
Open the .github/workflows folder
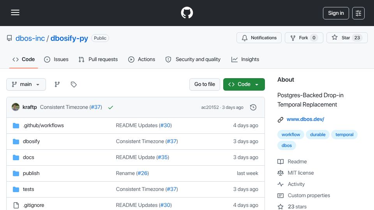point(43,126)
